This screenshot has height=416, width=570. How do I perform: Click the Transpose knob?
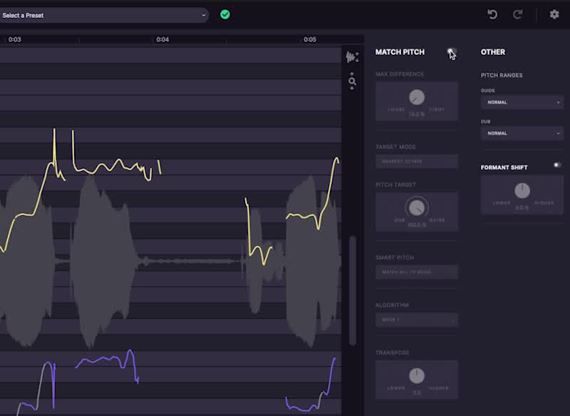click(417, 375)
